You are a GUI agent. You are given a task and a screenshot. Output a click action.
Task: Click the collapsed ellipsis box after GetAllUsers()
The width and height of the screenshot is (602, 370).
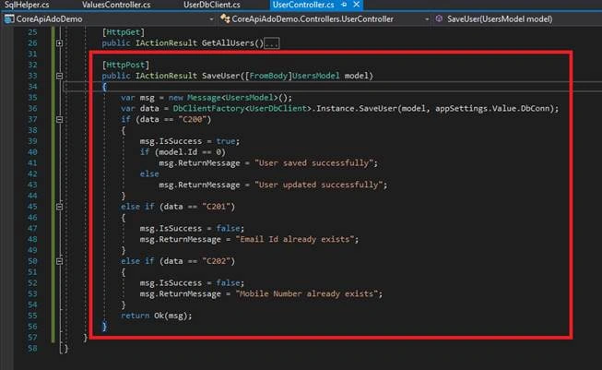pos(272,43)
